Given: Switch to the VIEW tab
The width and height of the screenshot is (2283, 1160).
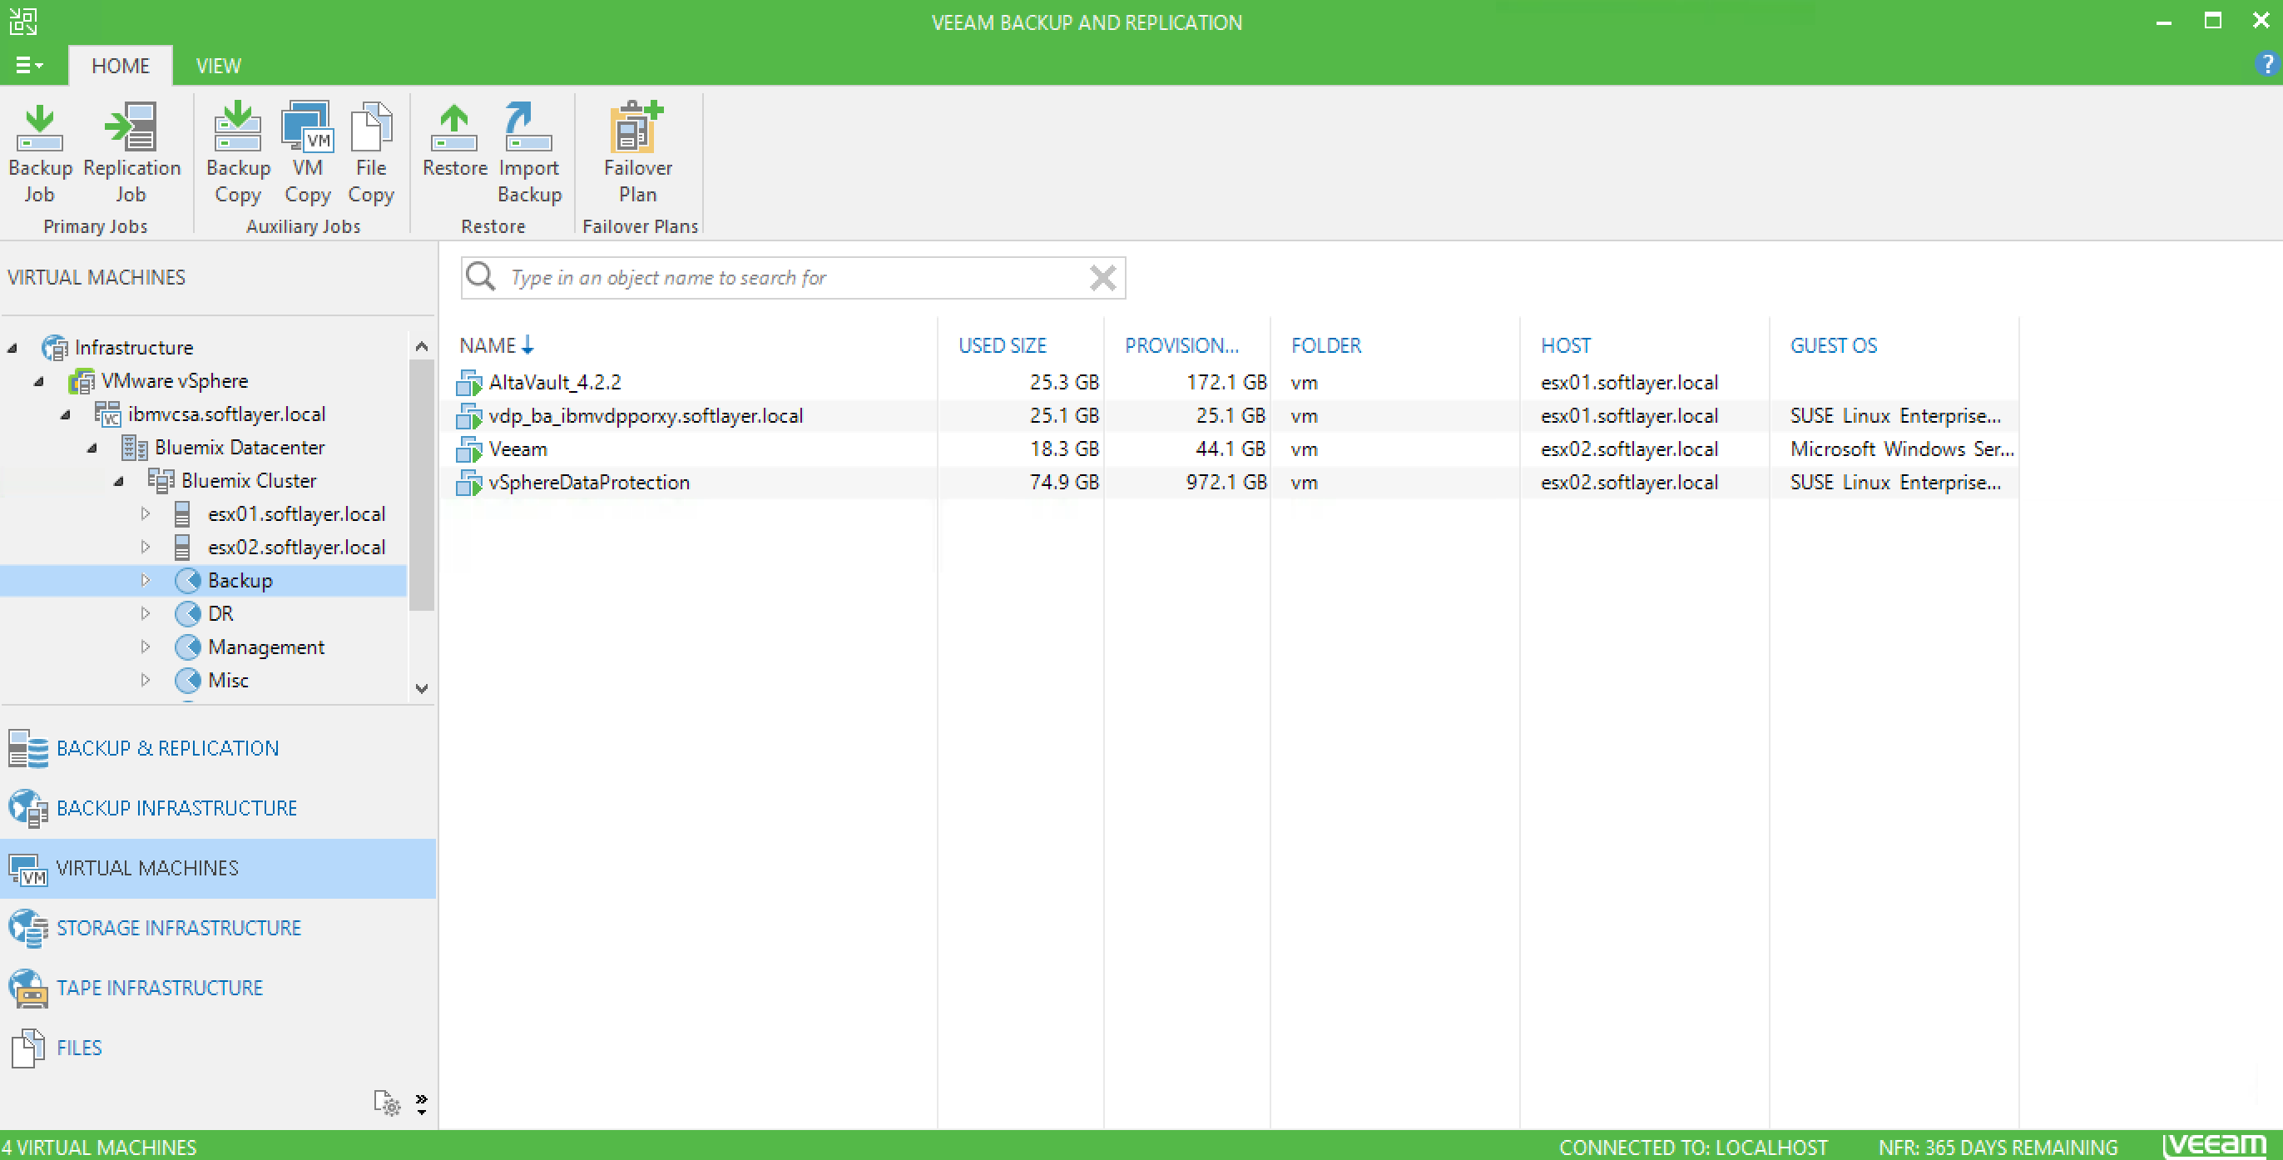Looking at the screenshot, I should coord(216,65).
